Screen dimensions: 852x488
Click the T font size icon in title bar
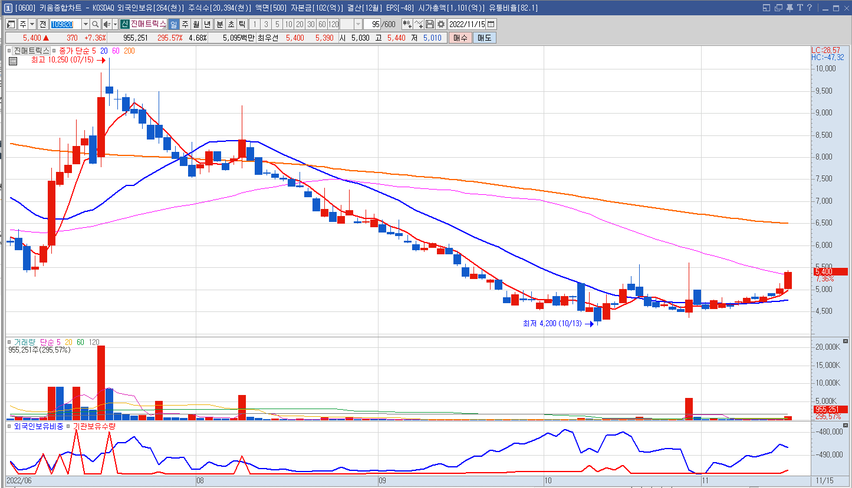[x=800, y=8]
